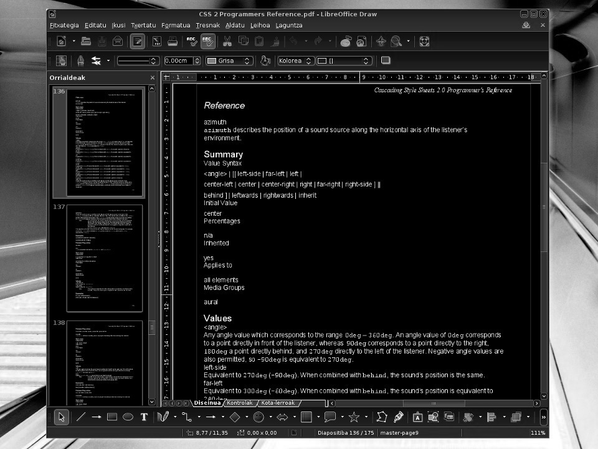Open the Fitxategia menu
Screen dimensions: 598x449
coord(64,25)
